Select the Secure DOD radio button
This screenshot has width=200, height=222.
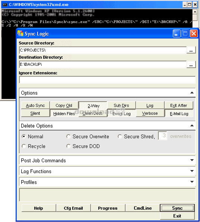point(69,146)
